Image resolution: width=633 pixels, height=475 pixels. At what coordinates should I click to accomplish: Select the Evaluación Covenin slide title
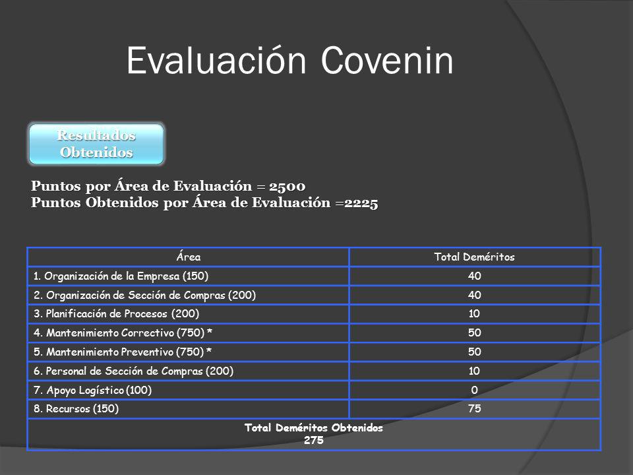point(290,61)
